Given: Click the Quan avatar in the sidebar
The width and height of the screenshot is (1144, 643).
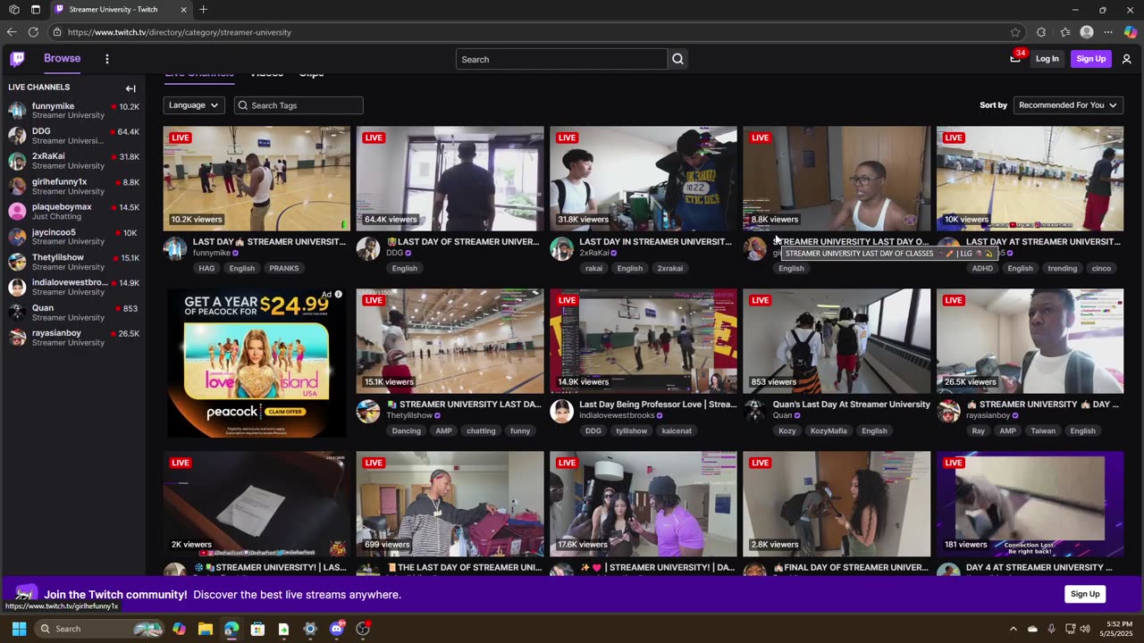Looking at the screenshot, I should (x=17, y=313).
